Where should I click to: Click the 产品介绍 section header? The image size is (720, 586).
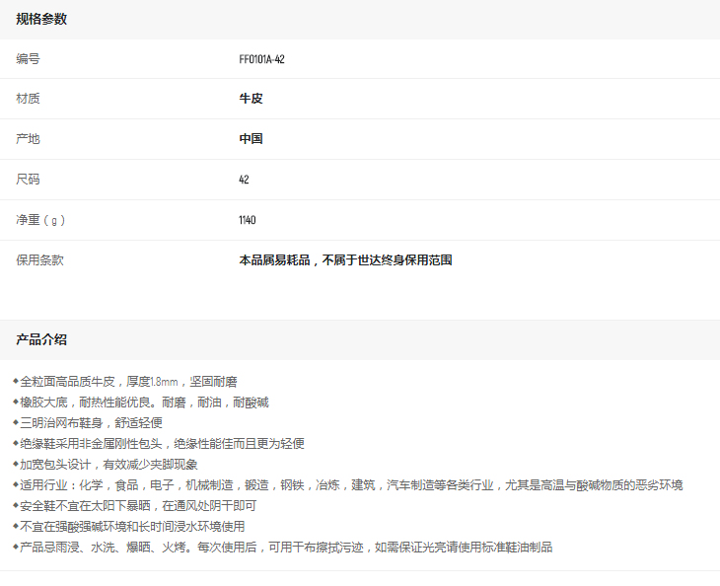(41, 339)
